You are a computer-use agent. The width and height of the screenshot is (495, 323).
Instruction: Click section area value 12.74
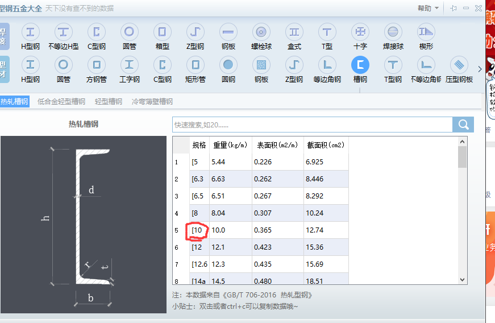[x=326, y=230]
